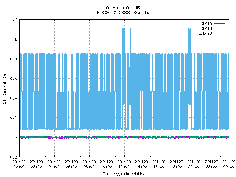
Task: Click the 1.1 A current spike just before 12:00
Action: 123,41
